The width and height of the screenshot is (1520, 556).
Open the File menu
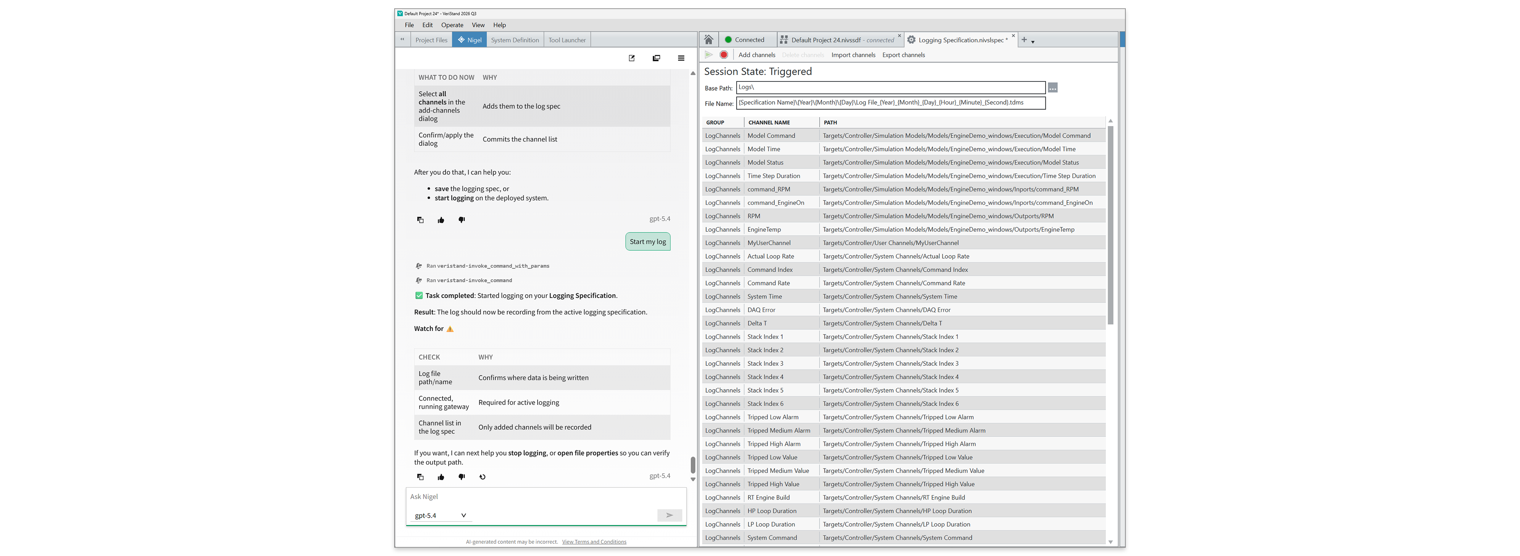pyautogui.click(x=410, y=25)
